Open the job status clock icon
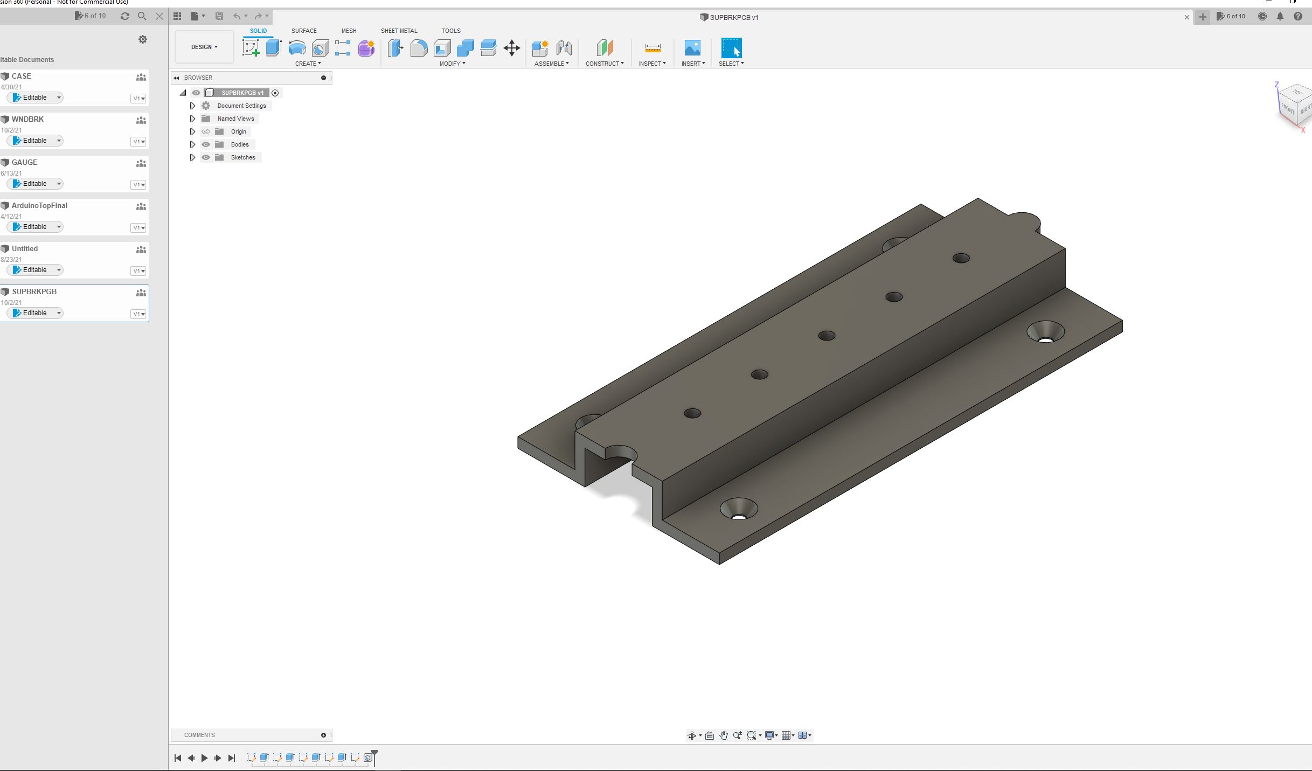 [1262, 16]
